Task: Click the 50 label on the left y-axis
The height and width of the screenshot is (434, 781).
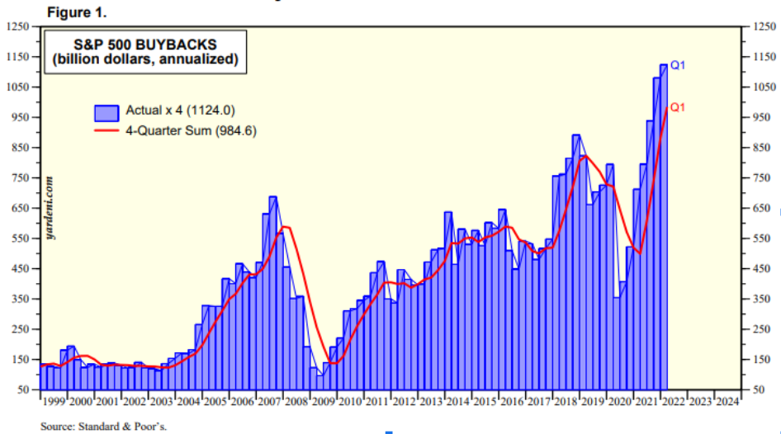Action: tap(23, 389)
